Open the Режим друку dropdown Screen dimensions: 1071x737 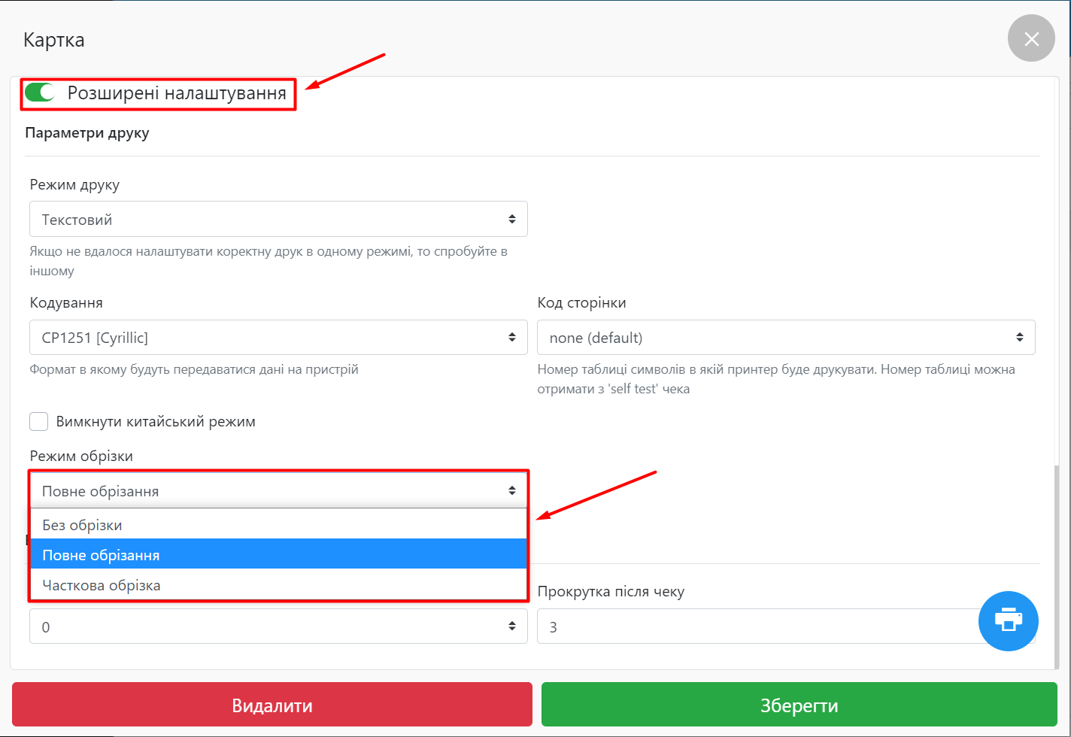[278, 220]
